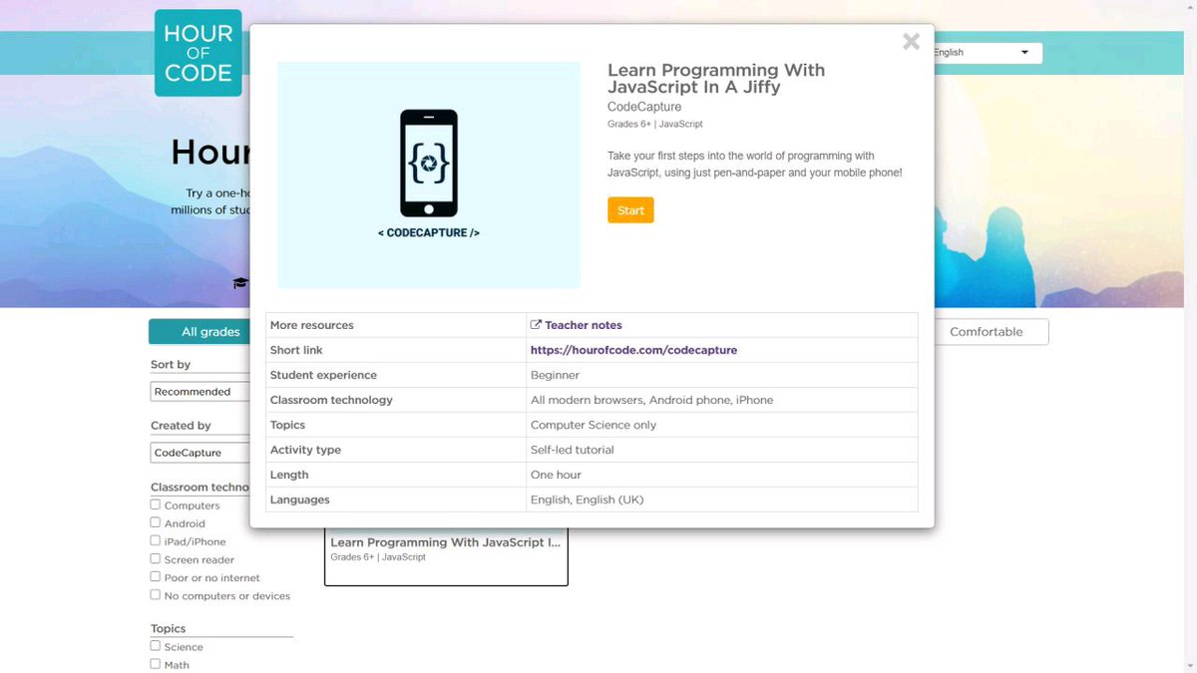Click the Grades 6+ | JavaScript text in modal
The width and height of the screenshot is (1197, 673).
pyautogui.click(x=655, y=124)
